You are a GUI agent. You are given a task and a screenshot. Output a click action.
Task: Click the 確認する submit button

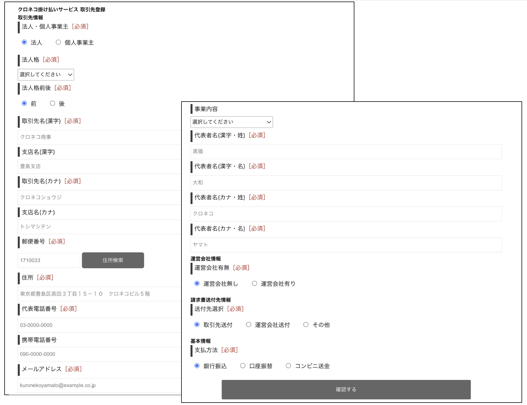(x=346, y=389)
